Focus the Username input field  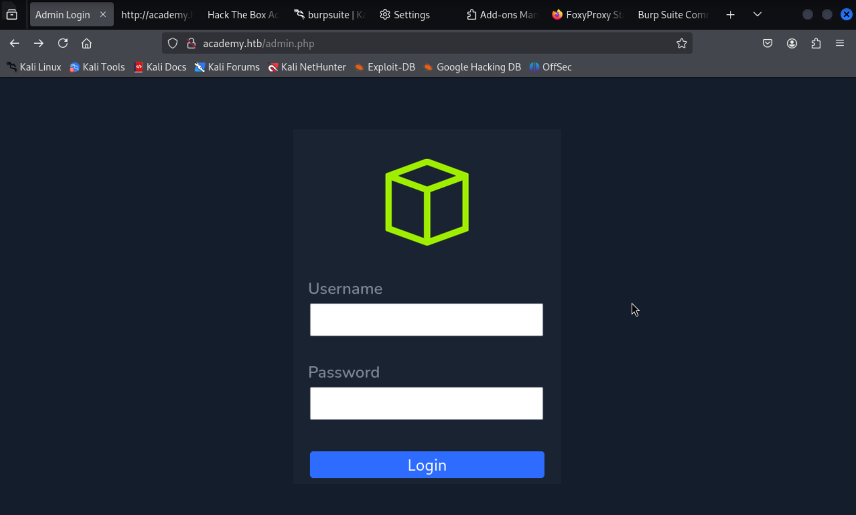pyautogui.click(x=426, y=320)
